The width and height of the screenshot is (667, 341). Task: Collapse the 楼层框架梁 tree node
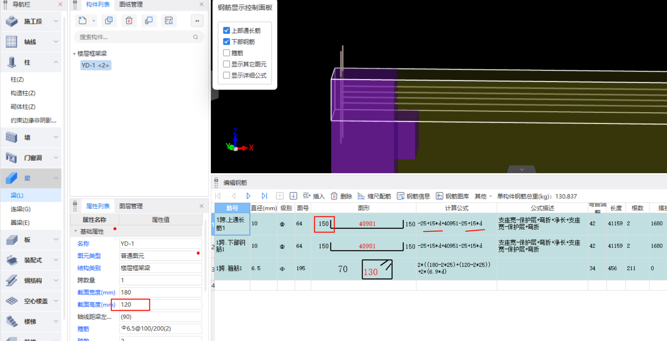pyautogui.click(x=74, y=54)
